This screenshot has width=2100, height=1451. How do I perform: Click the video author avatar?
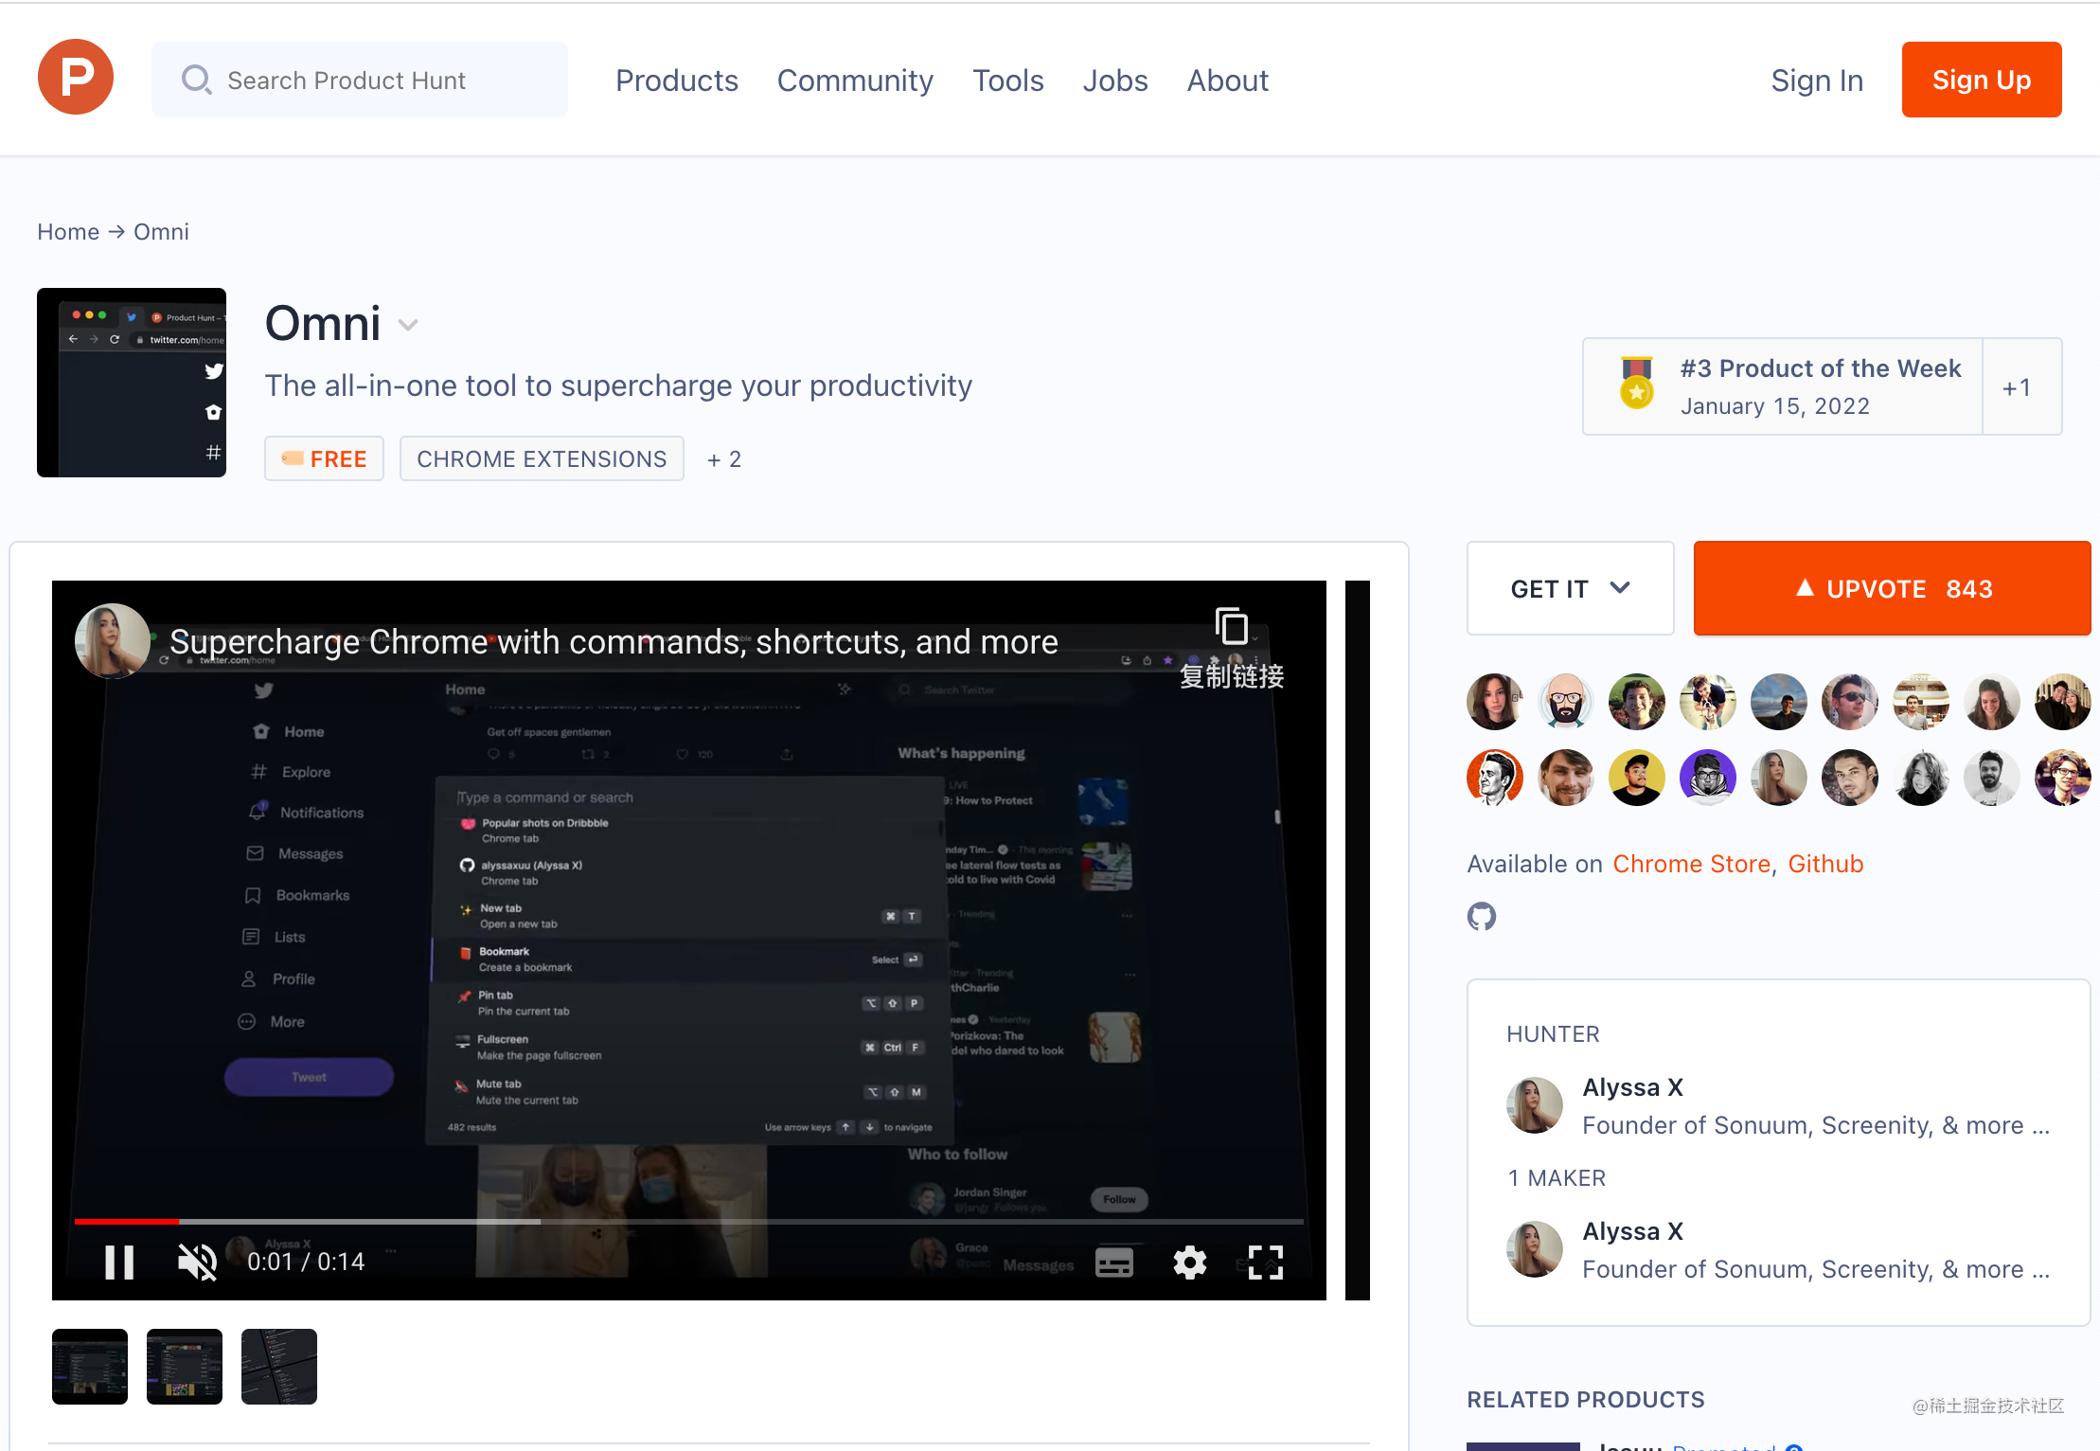pyautogui.click(x=112, y=641)
